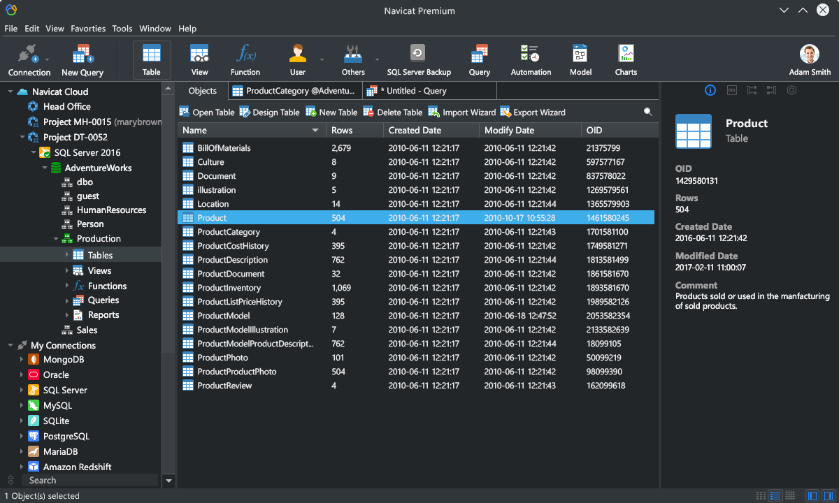
Task: Open the Connection toolbar button
Action: [x=29, y=60]
